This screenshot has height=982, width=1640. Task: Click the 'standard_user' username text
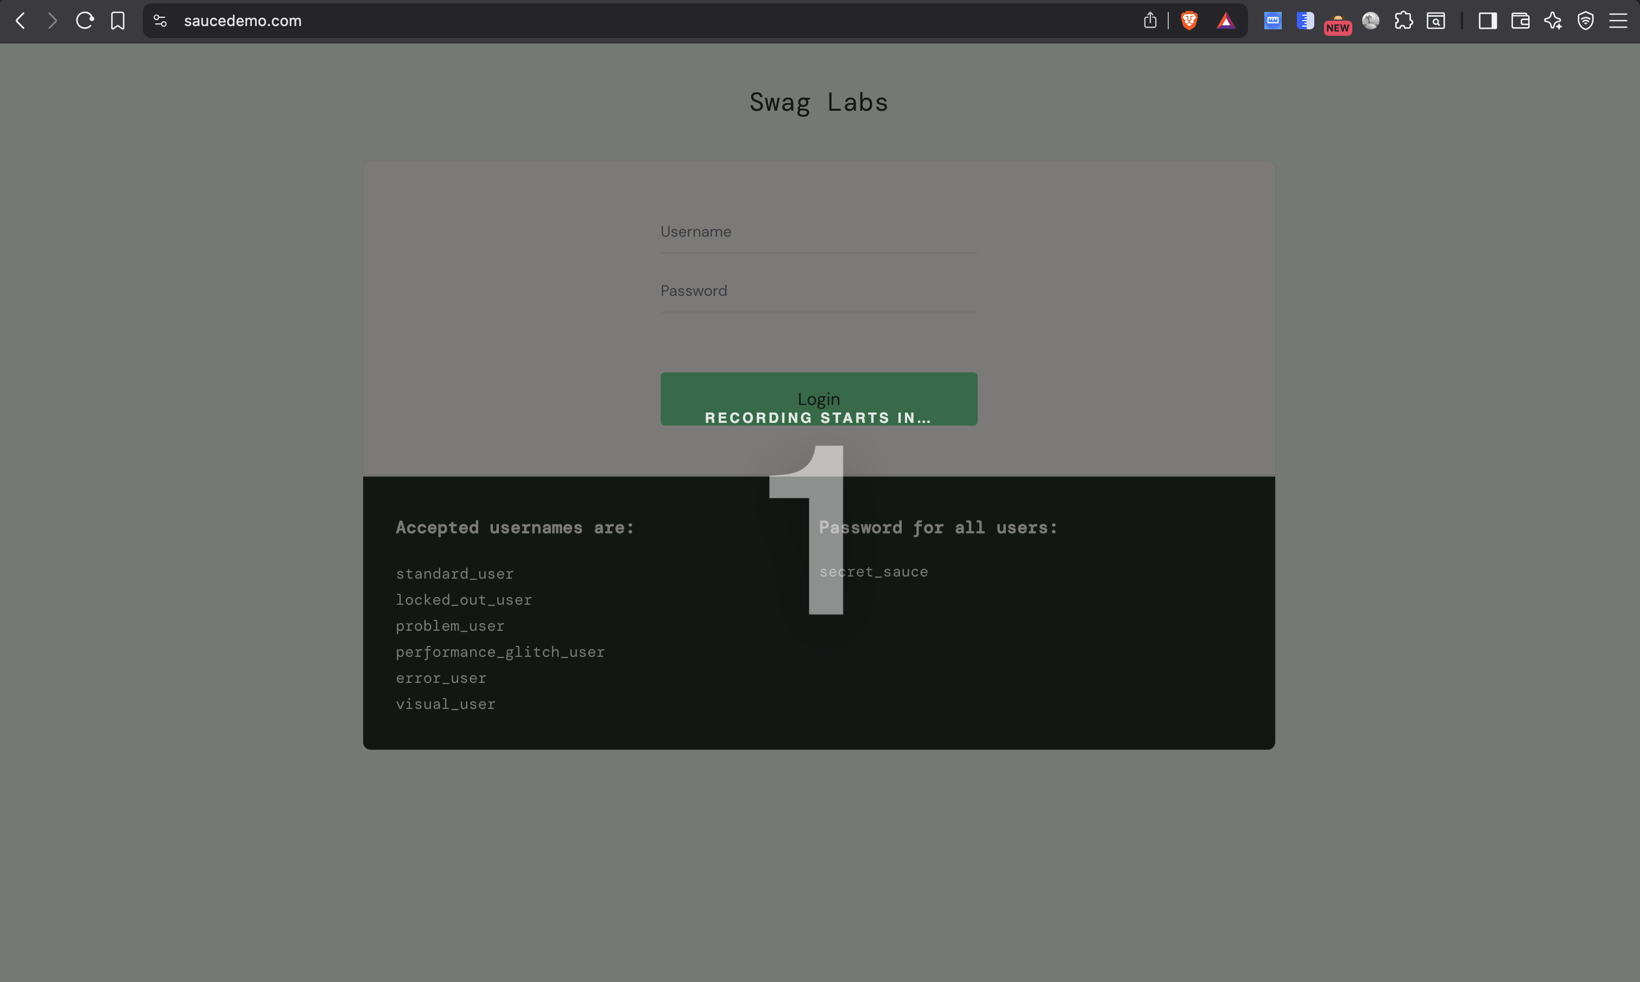(x=454, y=574)
